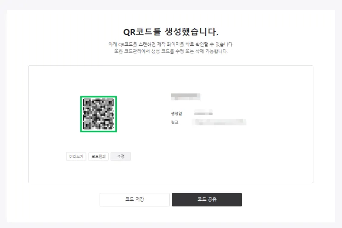Click the word 스캔하면 in the description
This screenshot has height=228, width=342.
pyautogui.click(x=144, y=44)
